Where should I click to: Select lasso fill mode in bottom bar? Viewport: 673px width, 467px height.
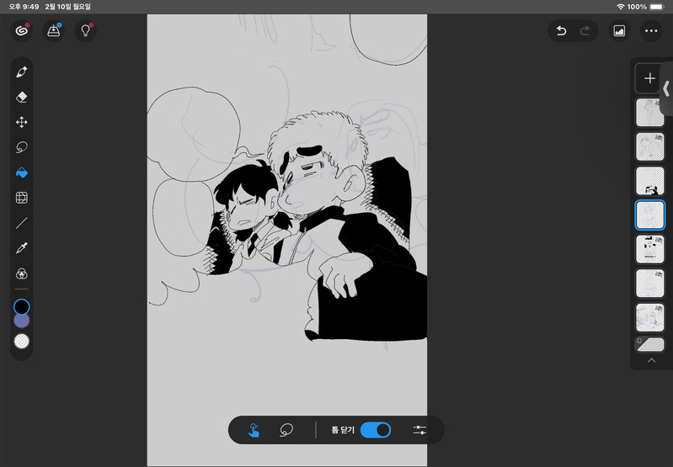[x=286, y=430]
